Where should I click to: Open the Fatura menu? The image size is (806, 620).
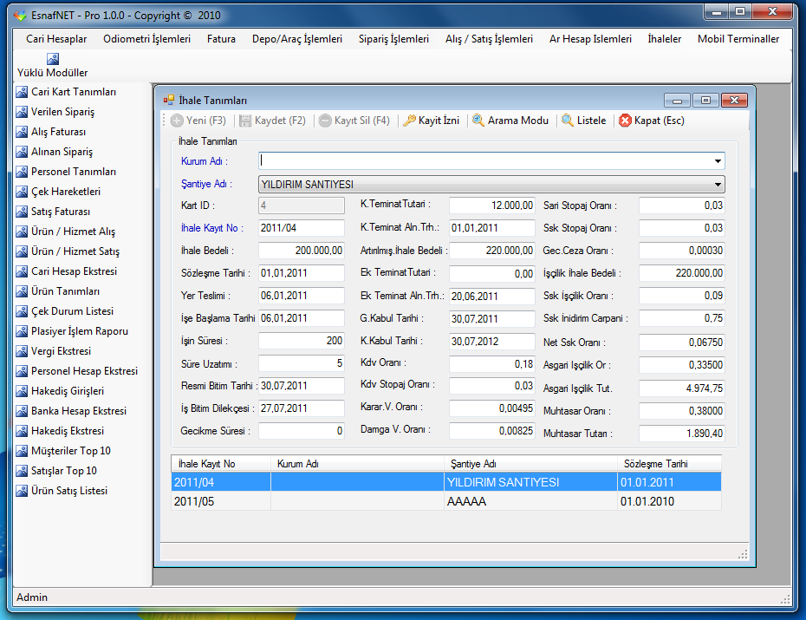[x=222, y=39]
